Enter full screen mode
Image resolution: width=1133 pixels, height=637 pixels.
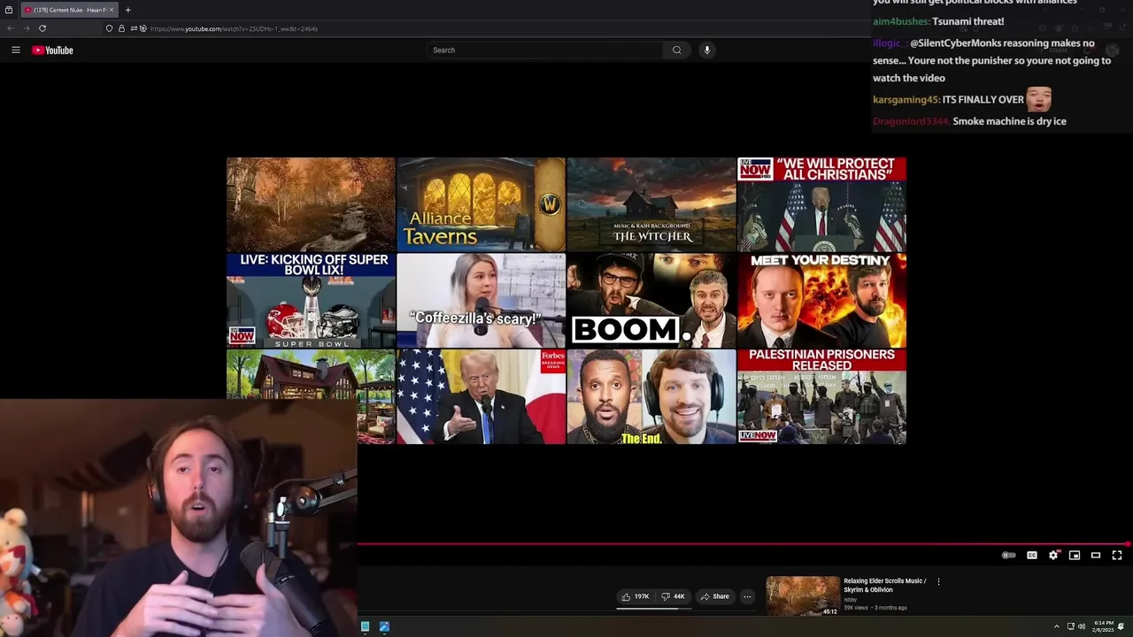1117,556
